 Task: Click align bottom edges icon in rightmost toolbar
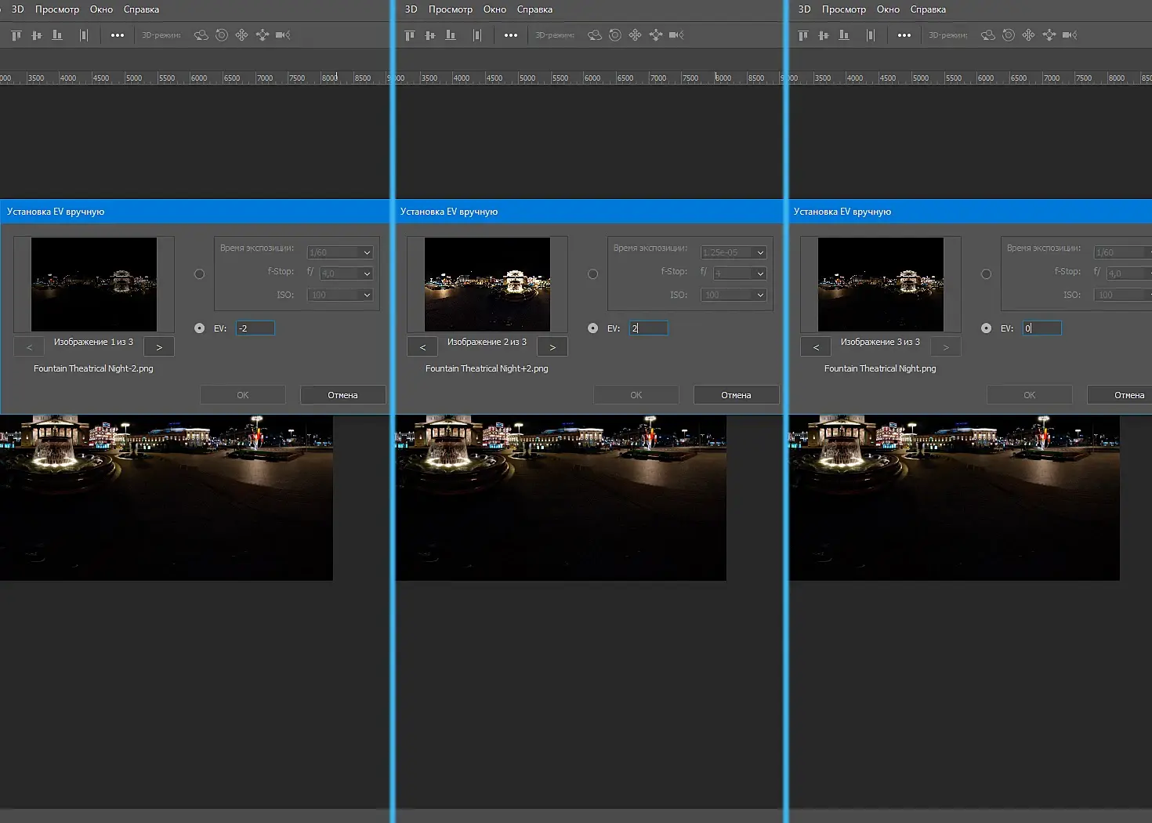844,35
